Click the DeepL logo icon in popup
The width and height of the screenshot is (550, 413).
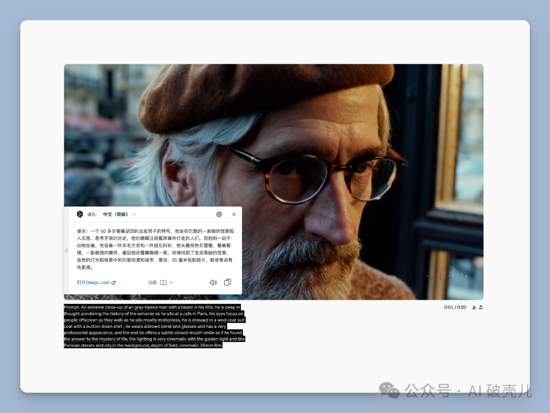tap(79, 214)
